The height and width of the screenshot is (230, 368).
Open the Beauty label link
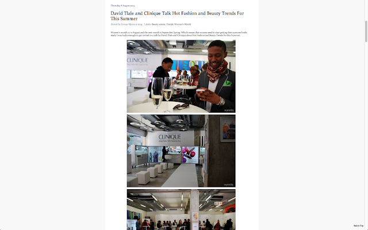pyautogui.click(x=155, y=24)
